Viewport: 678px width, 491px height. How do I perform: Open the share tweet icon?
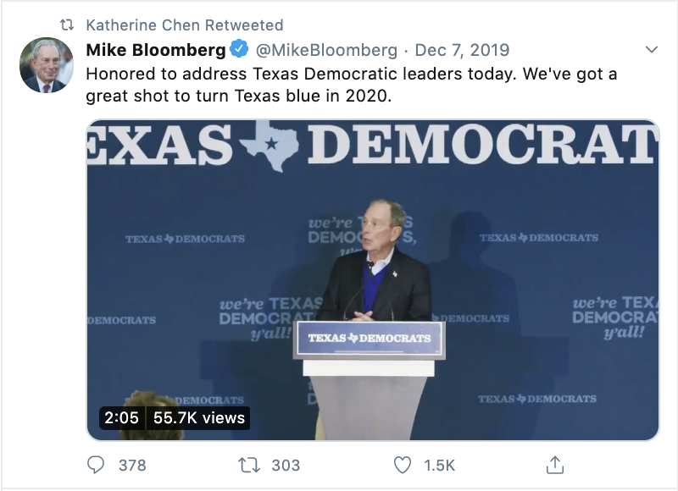pyautogui.click(x=555, y=465)
